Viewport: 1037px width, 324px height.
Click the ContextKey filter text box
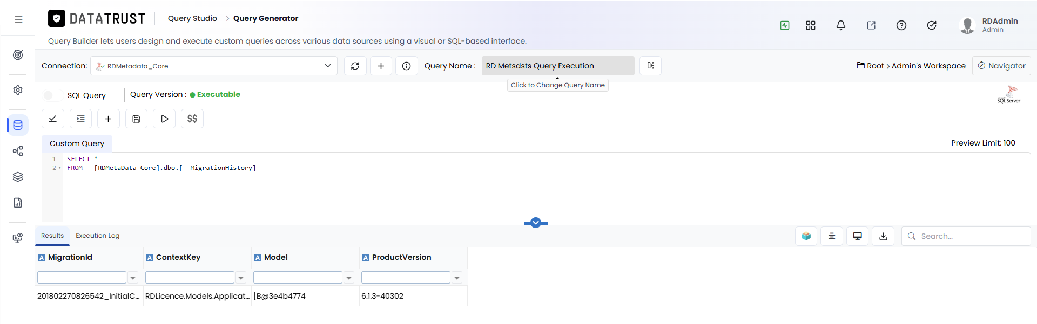[x=190, y=278]
